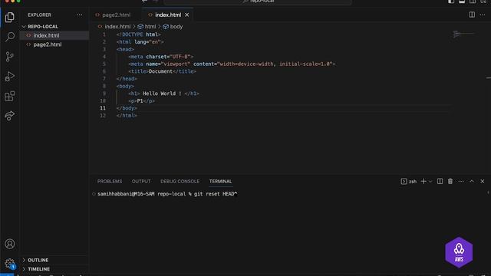The height and width of the screenshot is (276, 491).
Task: Switch to the OUTPUT panel tab
Action: 141,181
